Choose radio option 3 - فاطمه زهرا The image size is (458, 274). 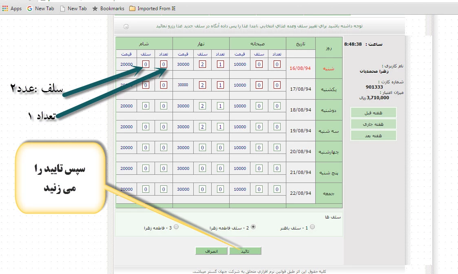(x=176, y=227)
